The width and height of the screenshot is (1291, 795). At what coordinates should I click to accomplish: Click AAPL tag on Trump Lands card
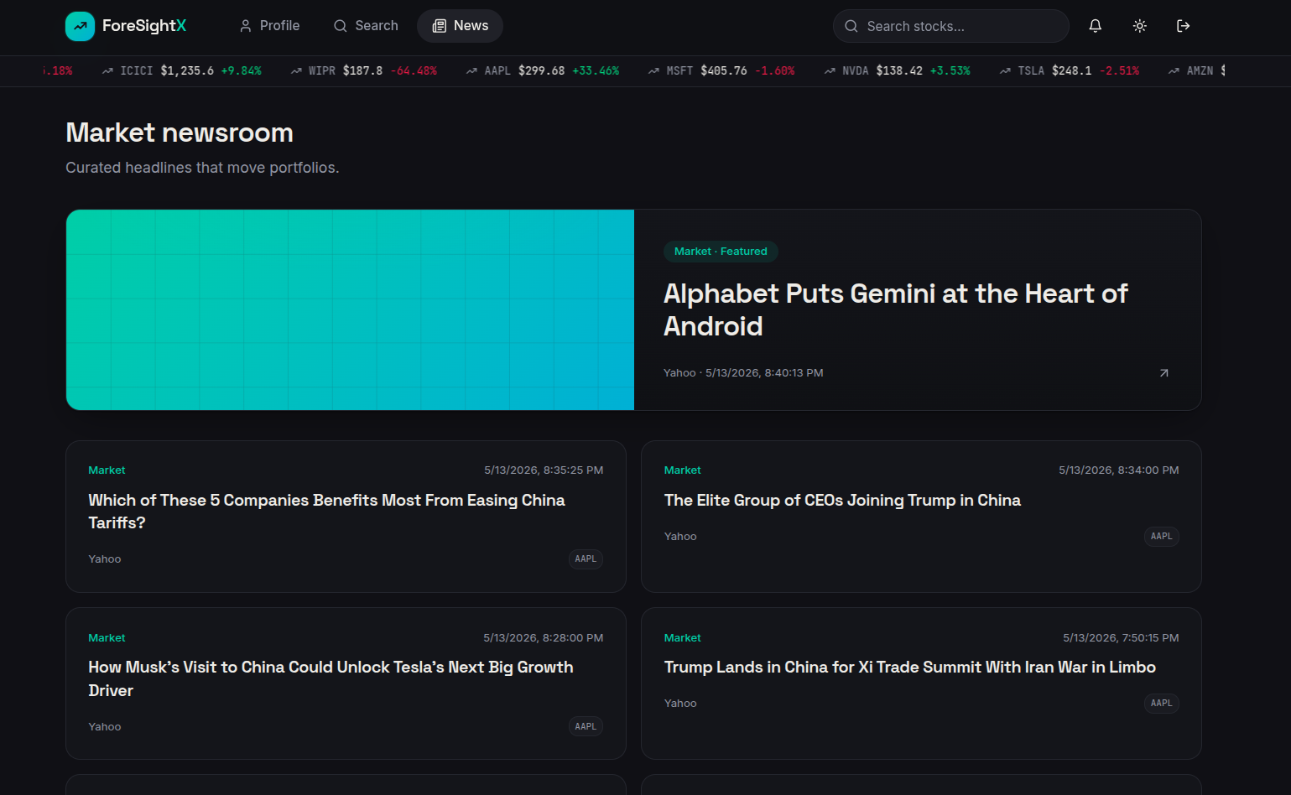click(1161, 704)
